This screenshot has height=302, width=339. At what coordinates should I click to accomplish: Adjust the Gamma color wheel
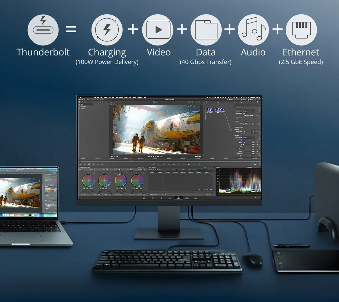pyautogui.click(x=104, y=180)
